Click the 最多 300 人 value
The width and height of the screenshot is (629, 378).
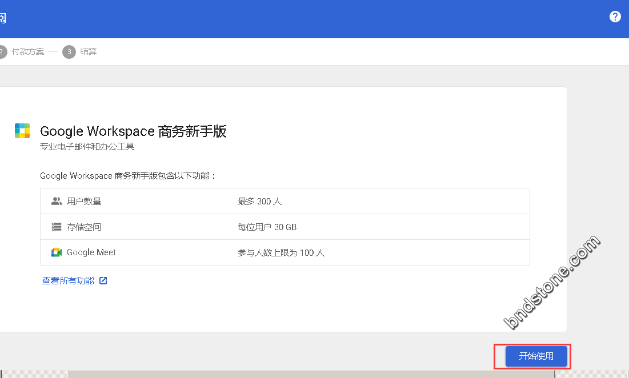point(259,201)
